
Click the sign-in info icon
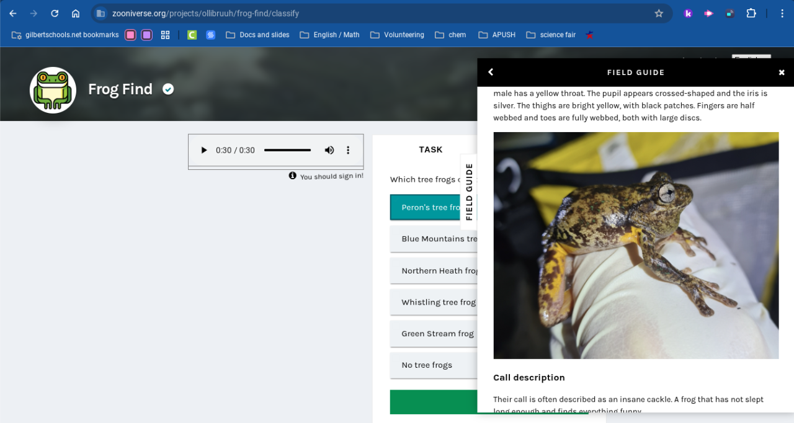[x=293, y=176]
